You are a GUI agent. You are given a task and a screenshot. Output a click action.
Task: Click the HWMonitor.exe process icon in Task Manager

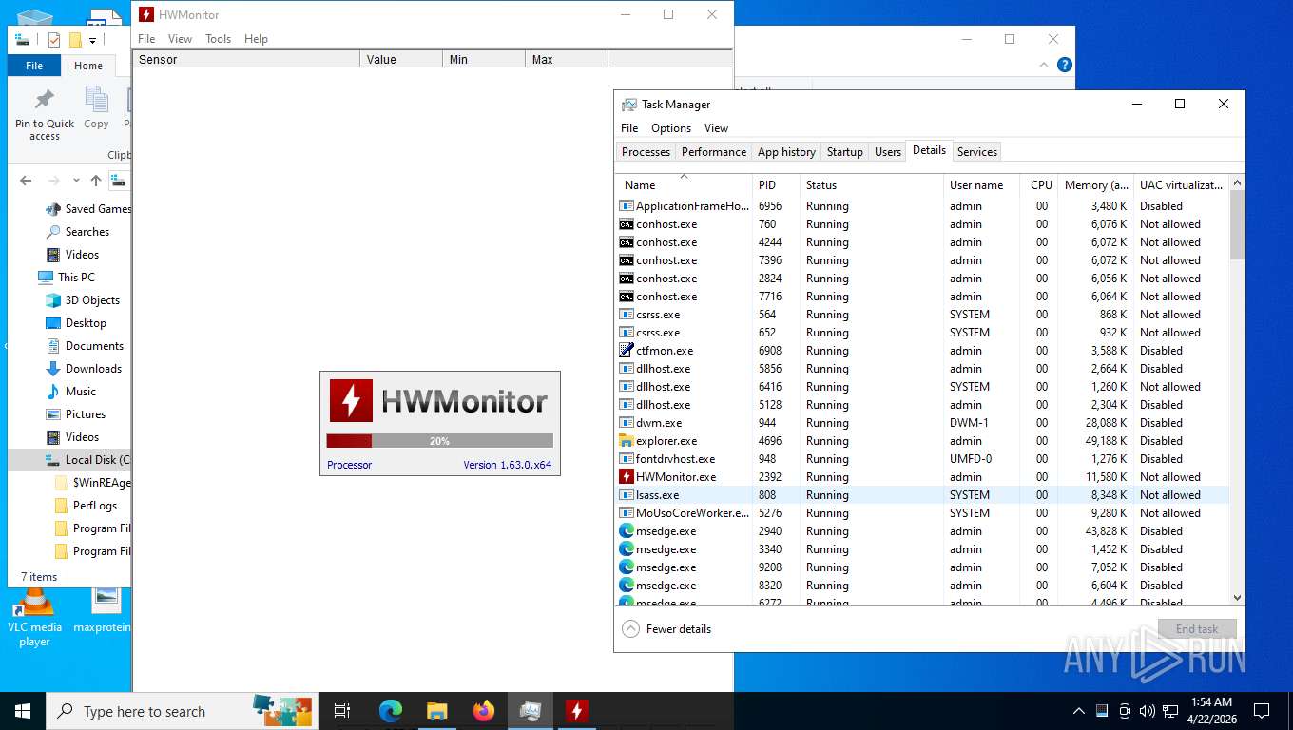pyautogui.click(x=627, y=477)
